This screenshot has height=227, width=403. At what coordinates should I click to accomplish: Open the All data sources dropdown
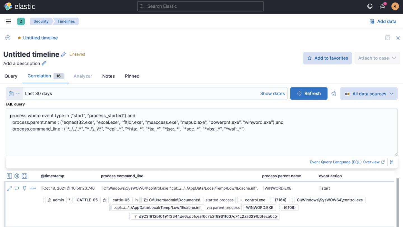point(369,93)
